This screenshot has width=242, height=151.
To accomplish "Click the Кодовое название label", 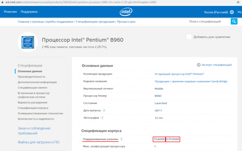I will 95,81.
